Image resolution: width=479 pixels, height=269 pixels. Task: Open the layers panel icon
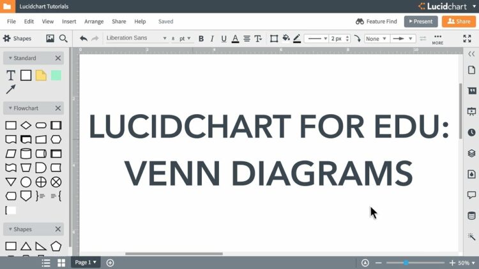tap(471, 153)
